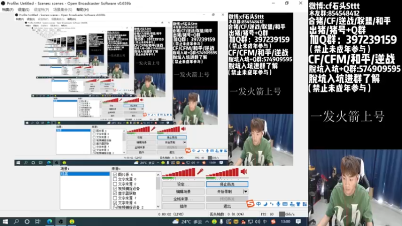Click the 设定... settings button
This screenshot has height=226, width=402.
coord(183,184)
